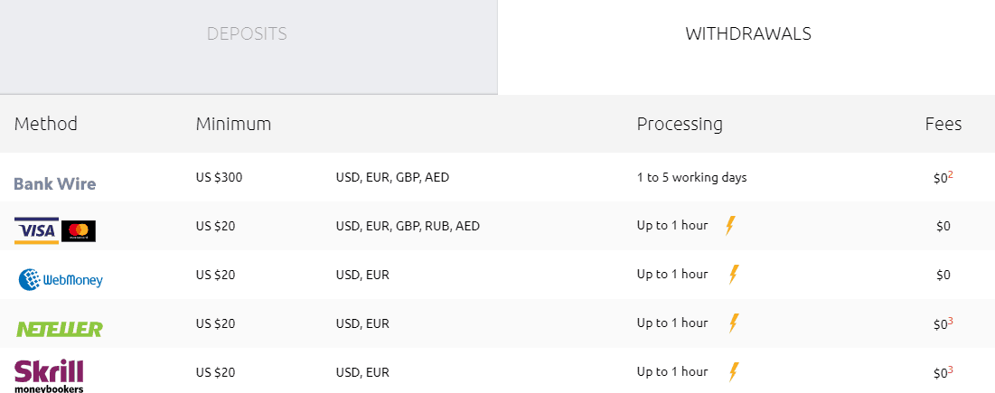The image size is (995, 393).
Task: Click the Neteller logo
Action: pyautogui.click(x=59, y=329)
